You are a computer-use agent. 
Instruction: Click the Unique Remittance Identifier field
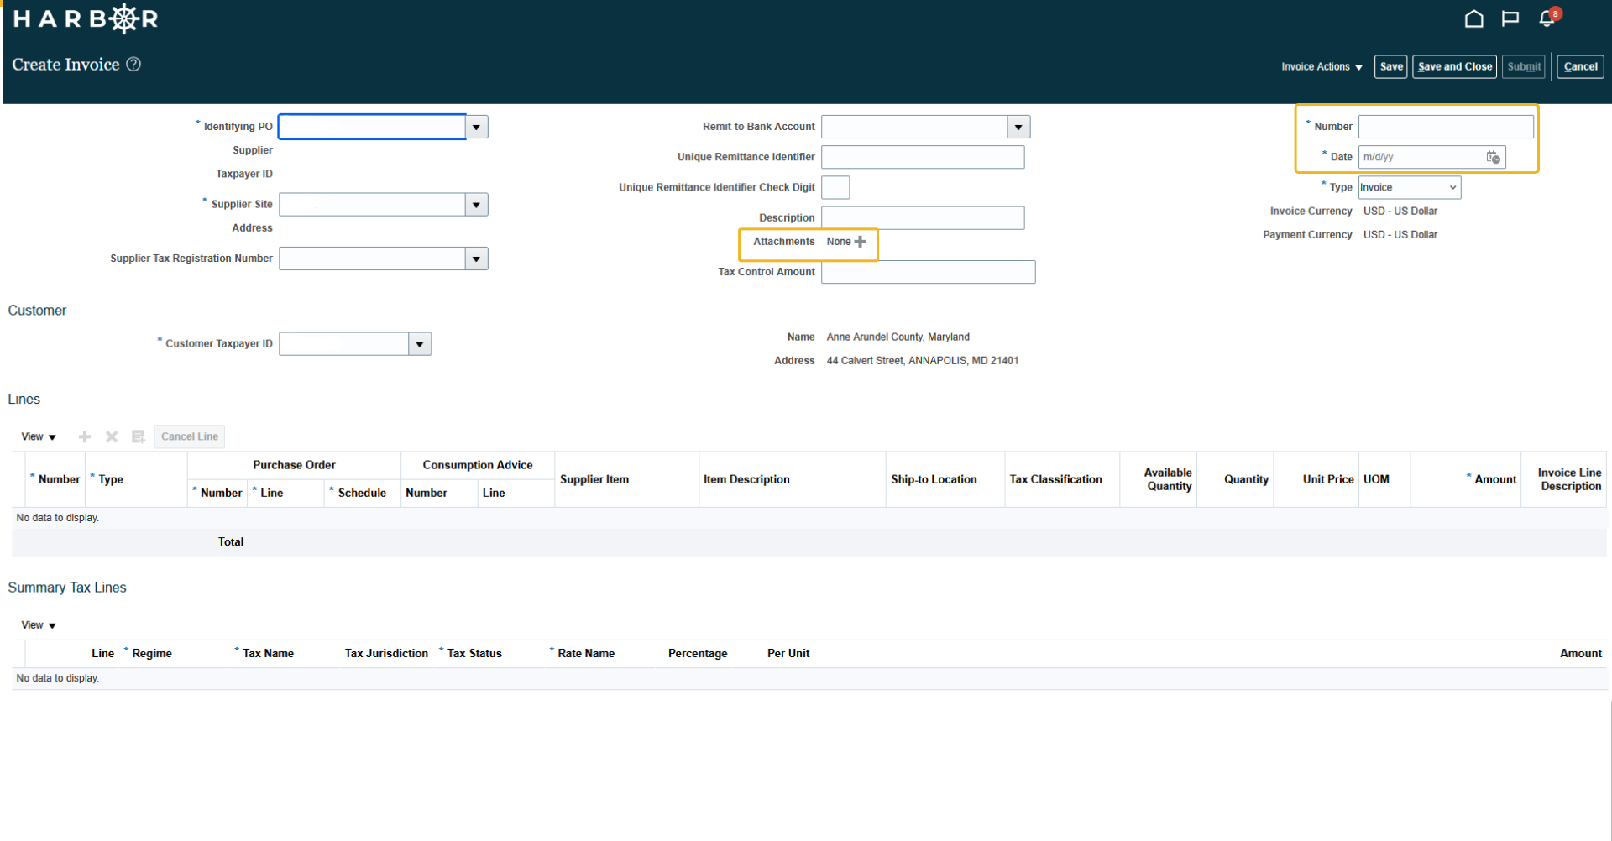923,157
